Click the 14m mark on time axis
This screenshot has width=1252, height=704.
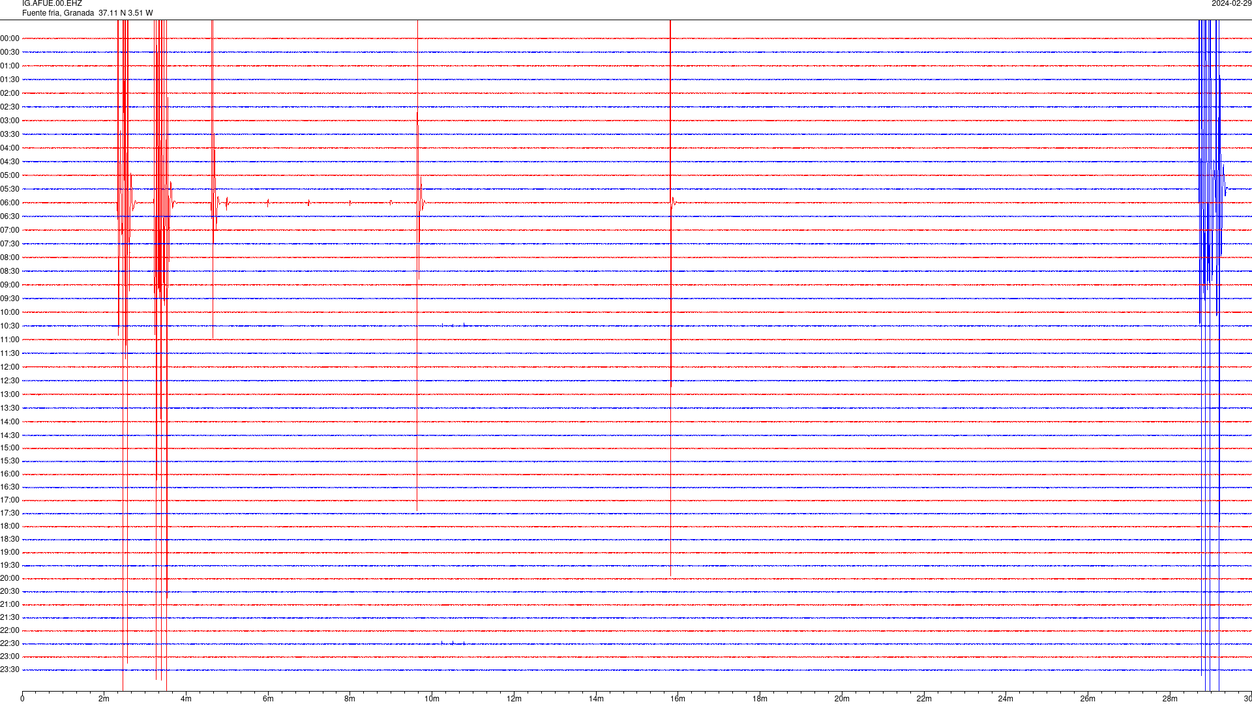click(x=596, y=699)
